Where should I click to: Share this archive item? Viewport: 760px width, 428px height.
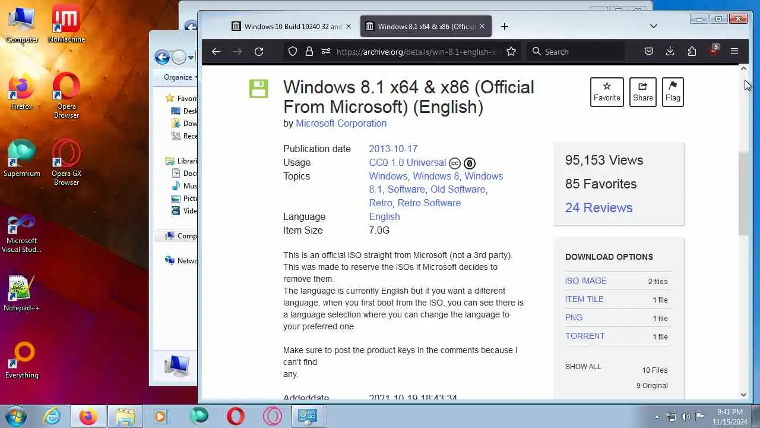click(642, 92)
